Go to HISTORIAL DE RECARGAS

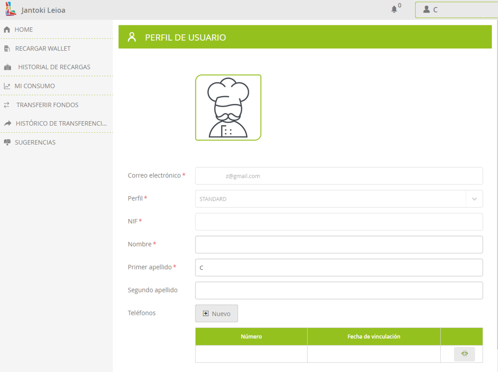[x=54, y=67]
